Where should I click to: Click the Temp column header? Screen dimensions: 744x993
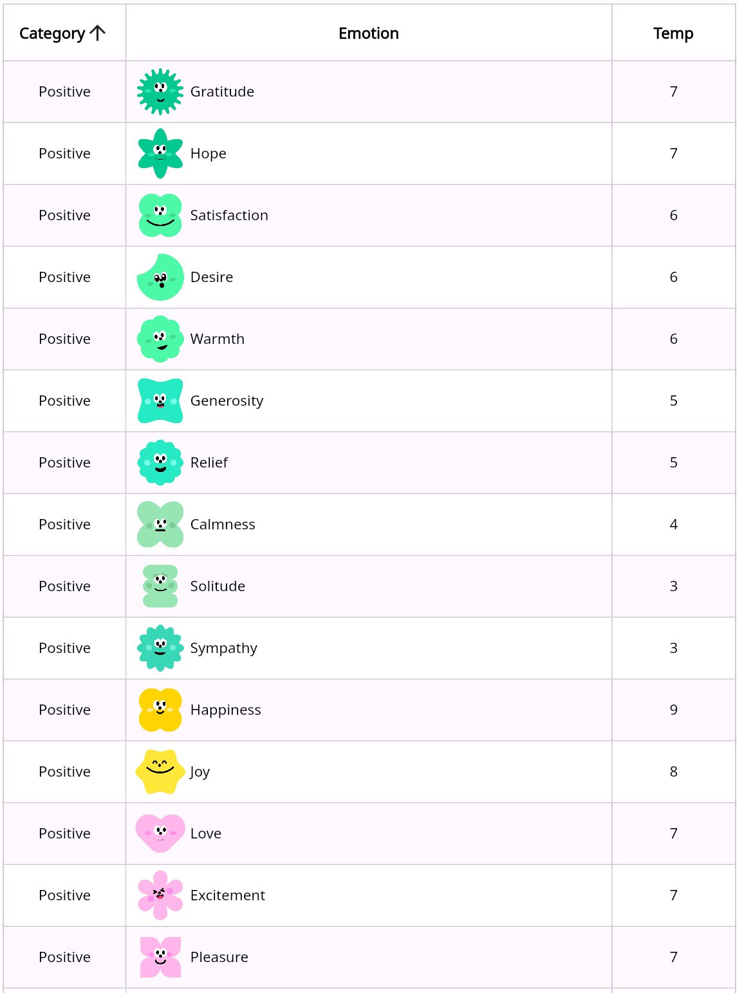(673, 33)
